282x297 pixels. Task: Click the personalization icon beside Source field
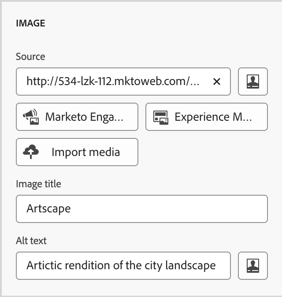click(x=253, y=82)
